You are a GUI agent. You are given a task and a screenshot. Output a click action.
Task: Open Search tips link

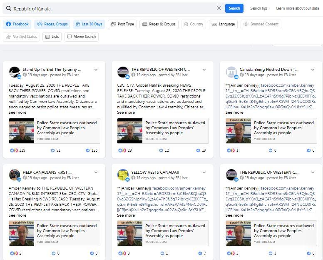(x=259, y=8)
